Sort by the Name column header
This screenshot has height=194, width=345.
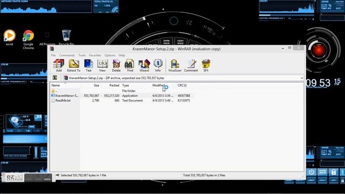[56, 85]
